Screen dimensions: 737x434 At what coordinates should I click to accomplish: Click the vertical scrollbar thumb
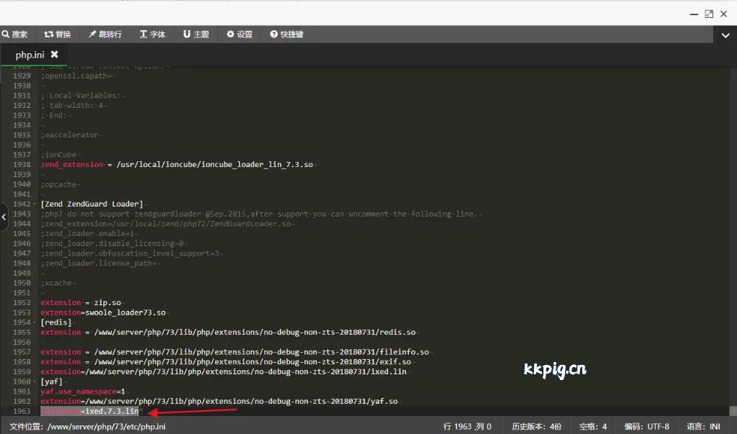click(733, 411)
